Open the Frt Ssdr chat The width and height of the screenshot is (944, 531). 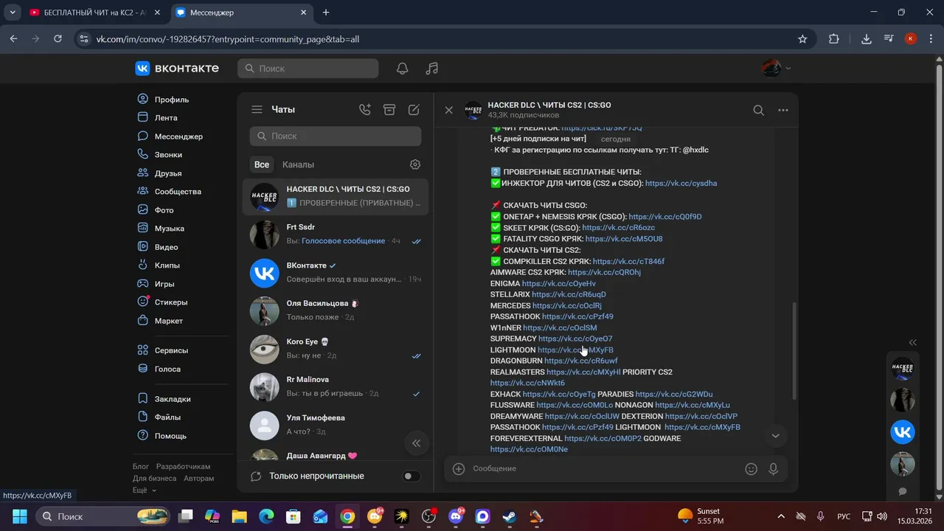coord(336,235)
